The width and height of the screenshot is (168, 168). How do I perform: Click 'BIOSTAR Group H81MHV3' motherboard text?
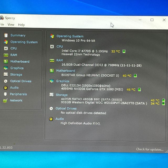click(x=90, y=75)
